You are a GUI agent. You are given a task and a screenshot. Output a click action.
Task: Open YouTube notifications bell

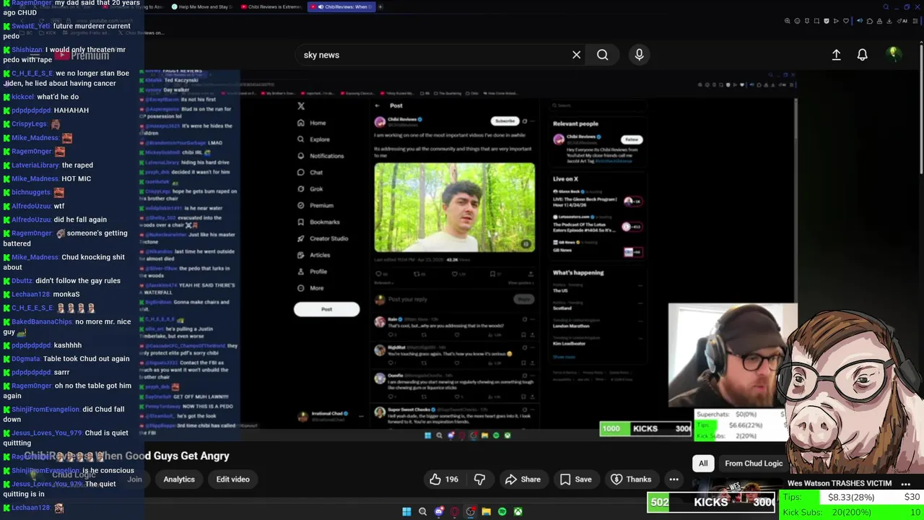[862, 55]
